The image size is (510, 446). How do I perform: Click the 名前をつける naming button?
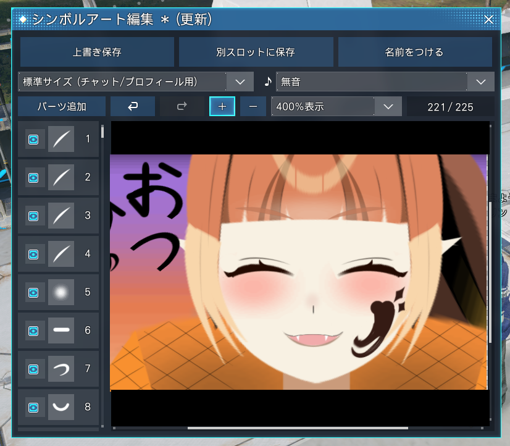(x=415, y=52)
